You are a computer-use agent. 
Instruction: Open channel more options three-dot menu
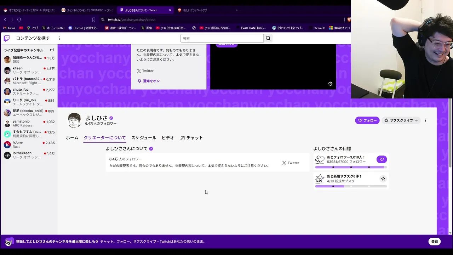point(425,120)
